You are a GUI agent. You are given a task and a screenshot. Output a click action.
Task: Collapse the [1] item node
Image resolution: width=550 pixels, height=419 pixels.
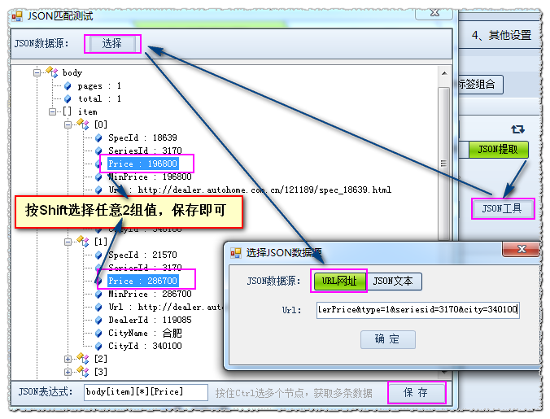68,242
